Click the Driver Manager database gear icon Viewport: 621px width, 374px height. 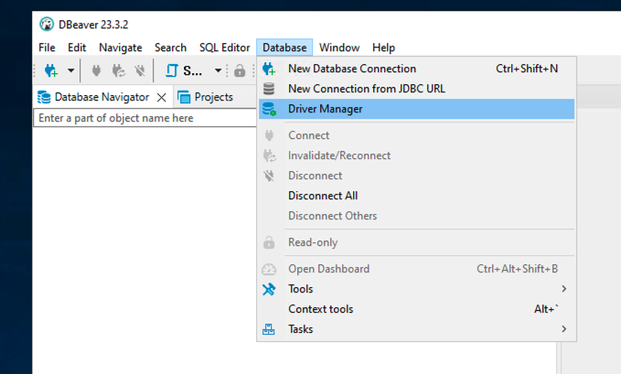[269, 109]
